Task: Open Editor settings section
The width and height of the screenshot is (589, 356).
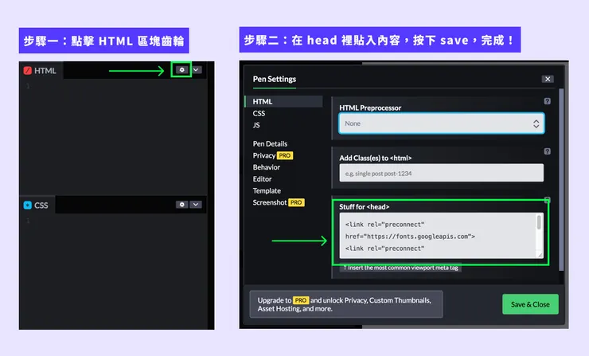Action: [x=262, y=179]
